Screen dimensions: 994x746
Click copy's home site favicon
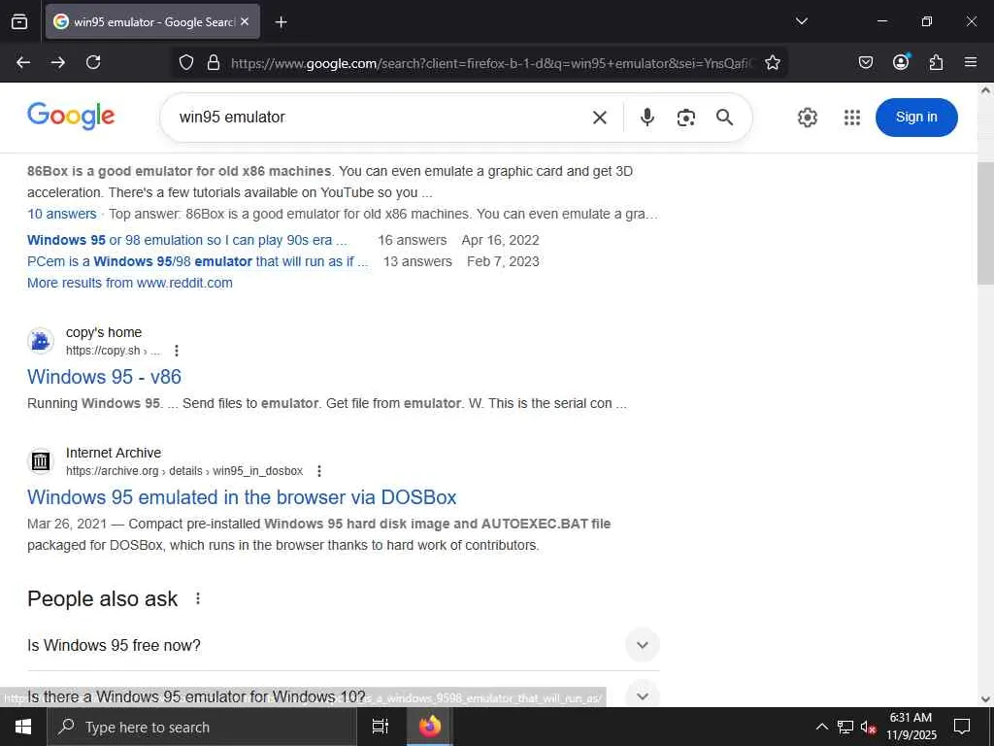[x=41, y=341]
